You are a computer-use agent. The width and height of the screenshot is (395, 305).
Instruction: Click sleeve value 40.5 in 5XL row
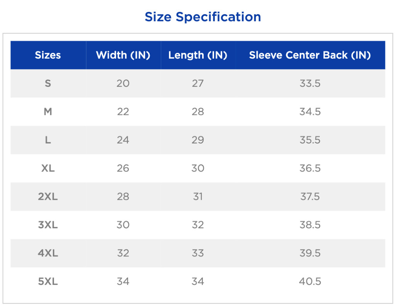(x=310, y=281)
